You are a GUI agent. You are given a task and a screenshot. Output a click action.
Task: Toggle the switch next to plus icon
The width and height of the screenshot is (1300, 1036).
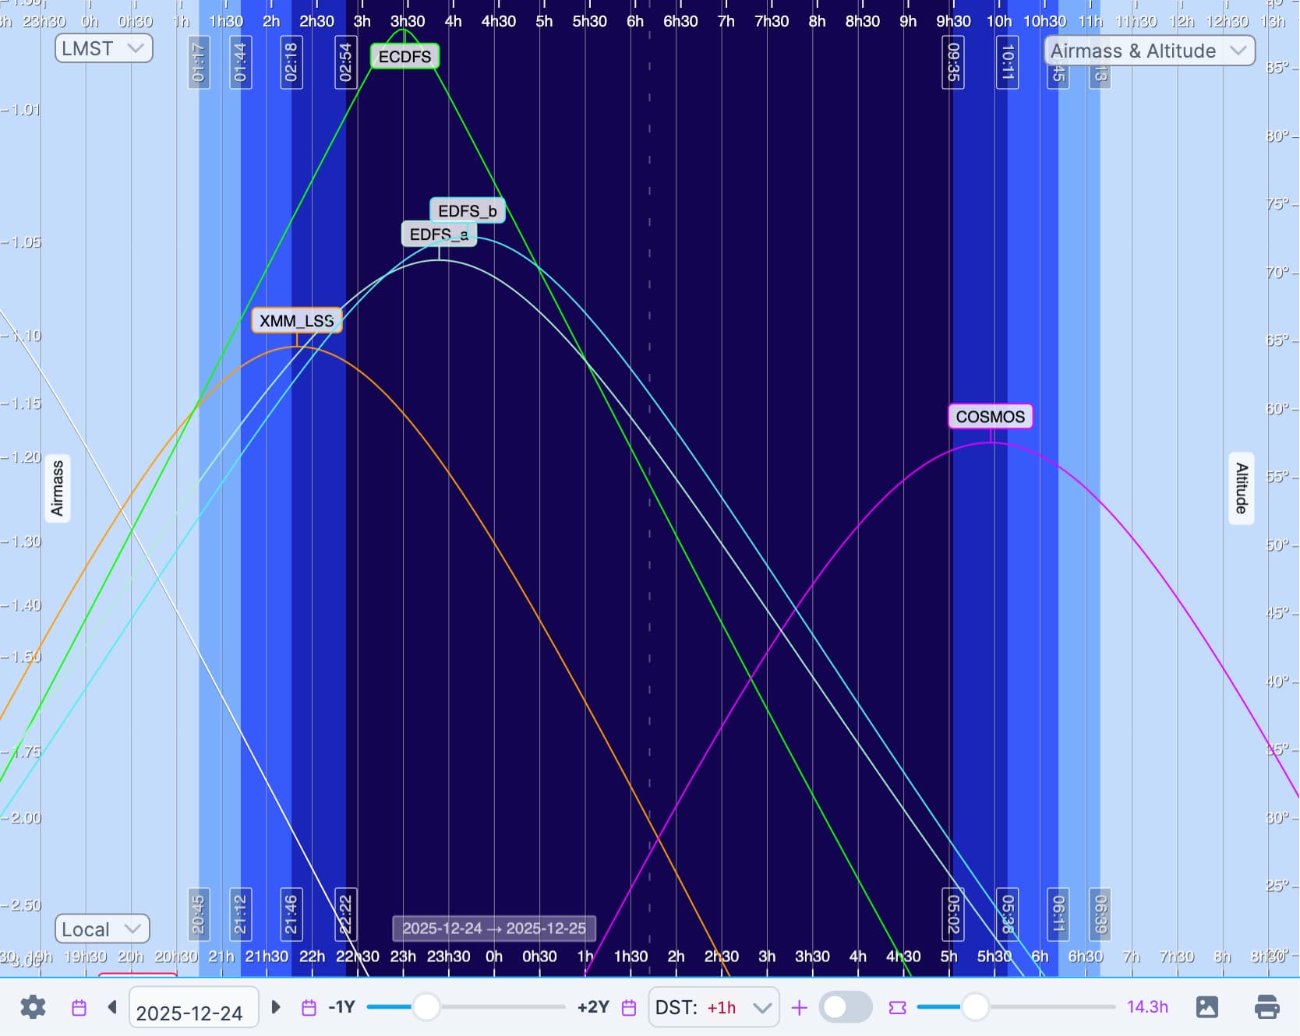coord(846,1007)
